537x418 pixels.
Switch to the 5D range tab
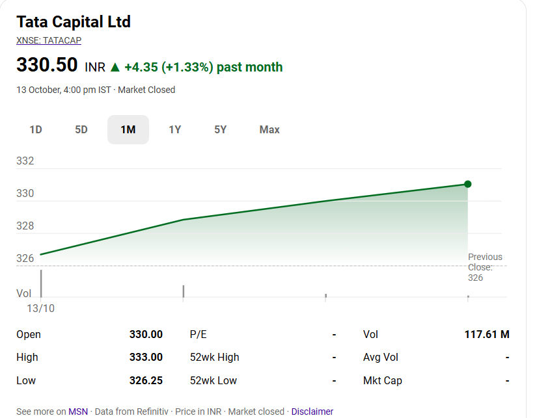tap(81, 129)
